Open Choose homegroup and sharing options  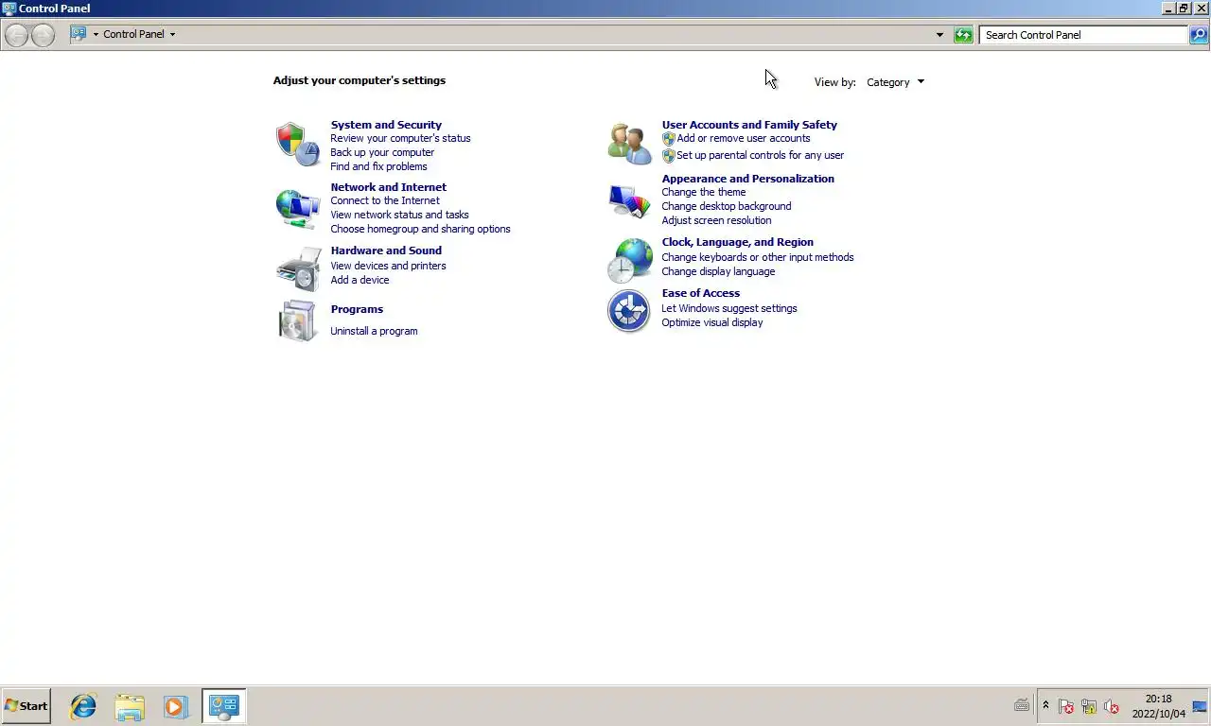pyautogui.click(x=420, y=229)
